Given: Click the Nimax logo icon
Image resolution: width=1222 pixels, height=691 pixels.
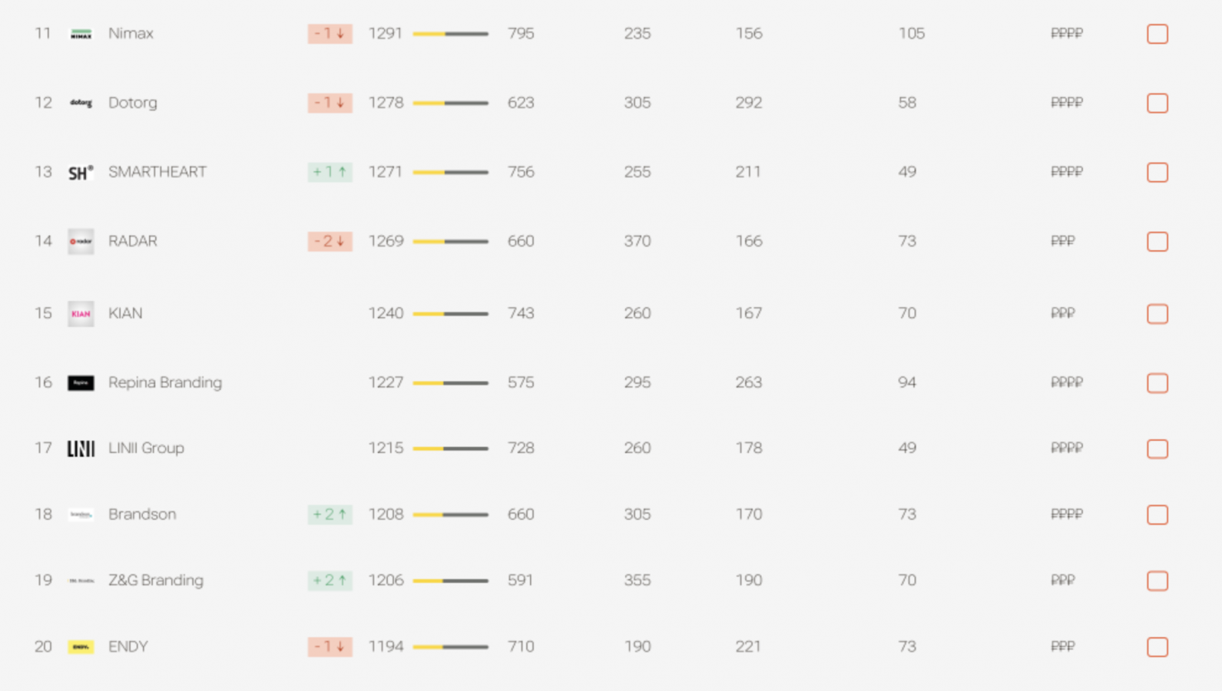Looking at the screenshot, I should point(81,34).
